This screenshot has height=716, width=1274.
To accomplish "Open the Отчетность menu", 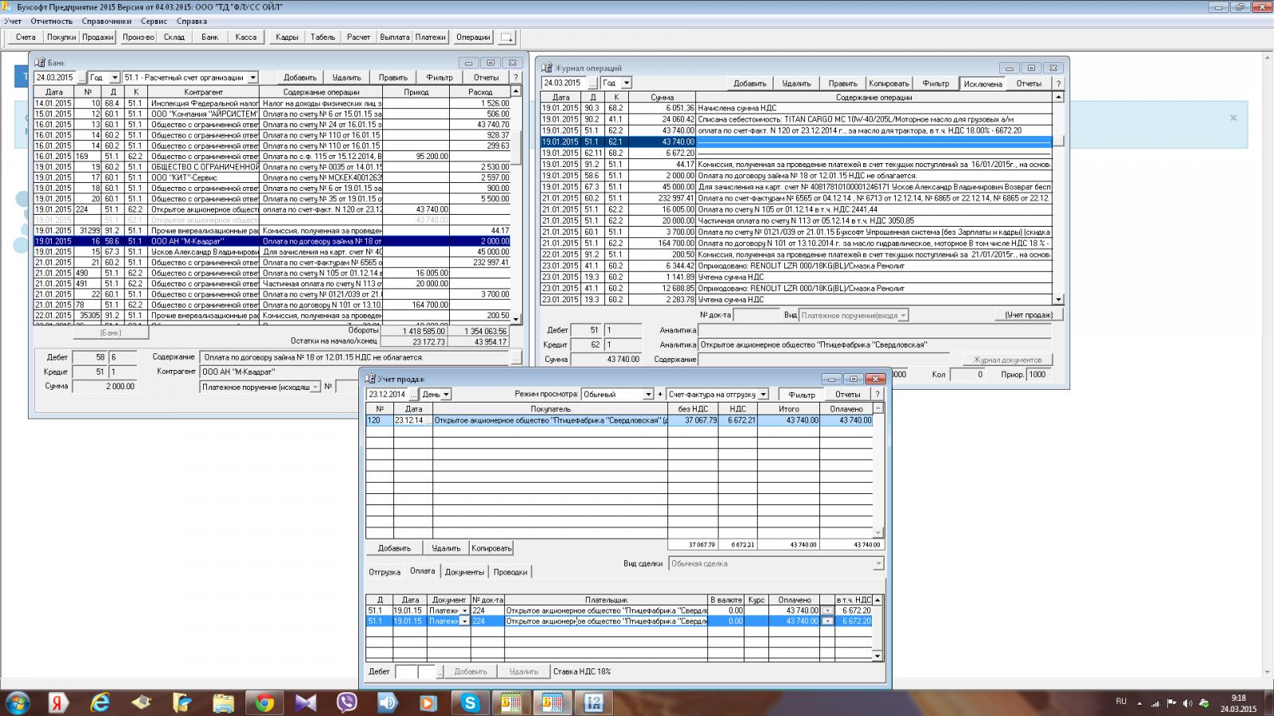I will point(51,21).
